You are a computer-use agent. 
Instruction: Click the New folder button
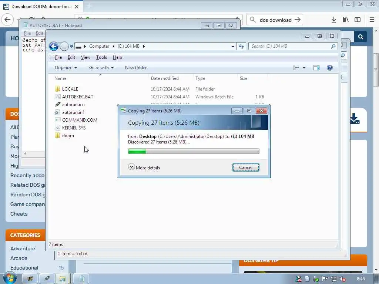click(x=136, y=68)
